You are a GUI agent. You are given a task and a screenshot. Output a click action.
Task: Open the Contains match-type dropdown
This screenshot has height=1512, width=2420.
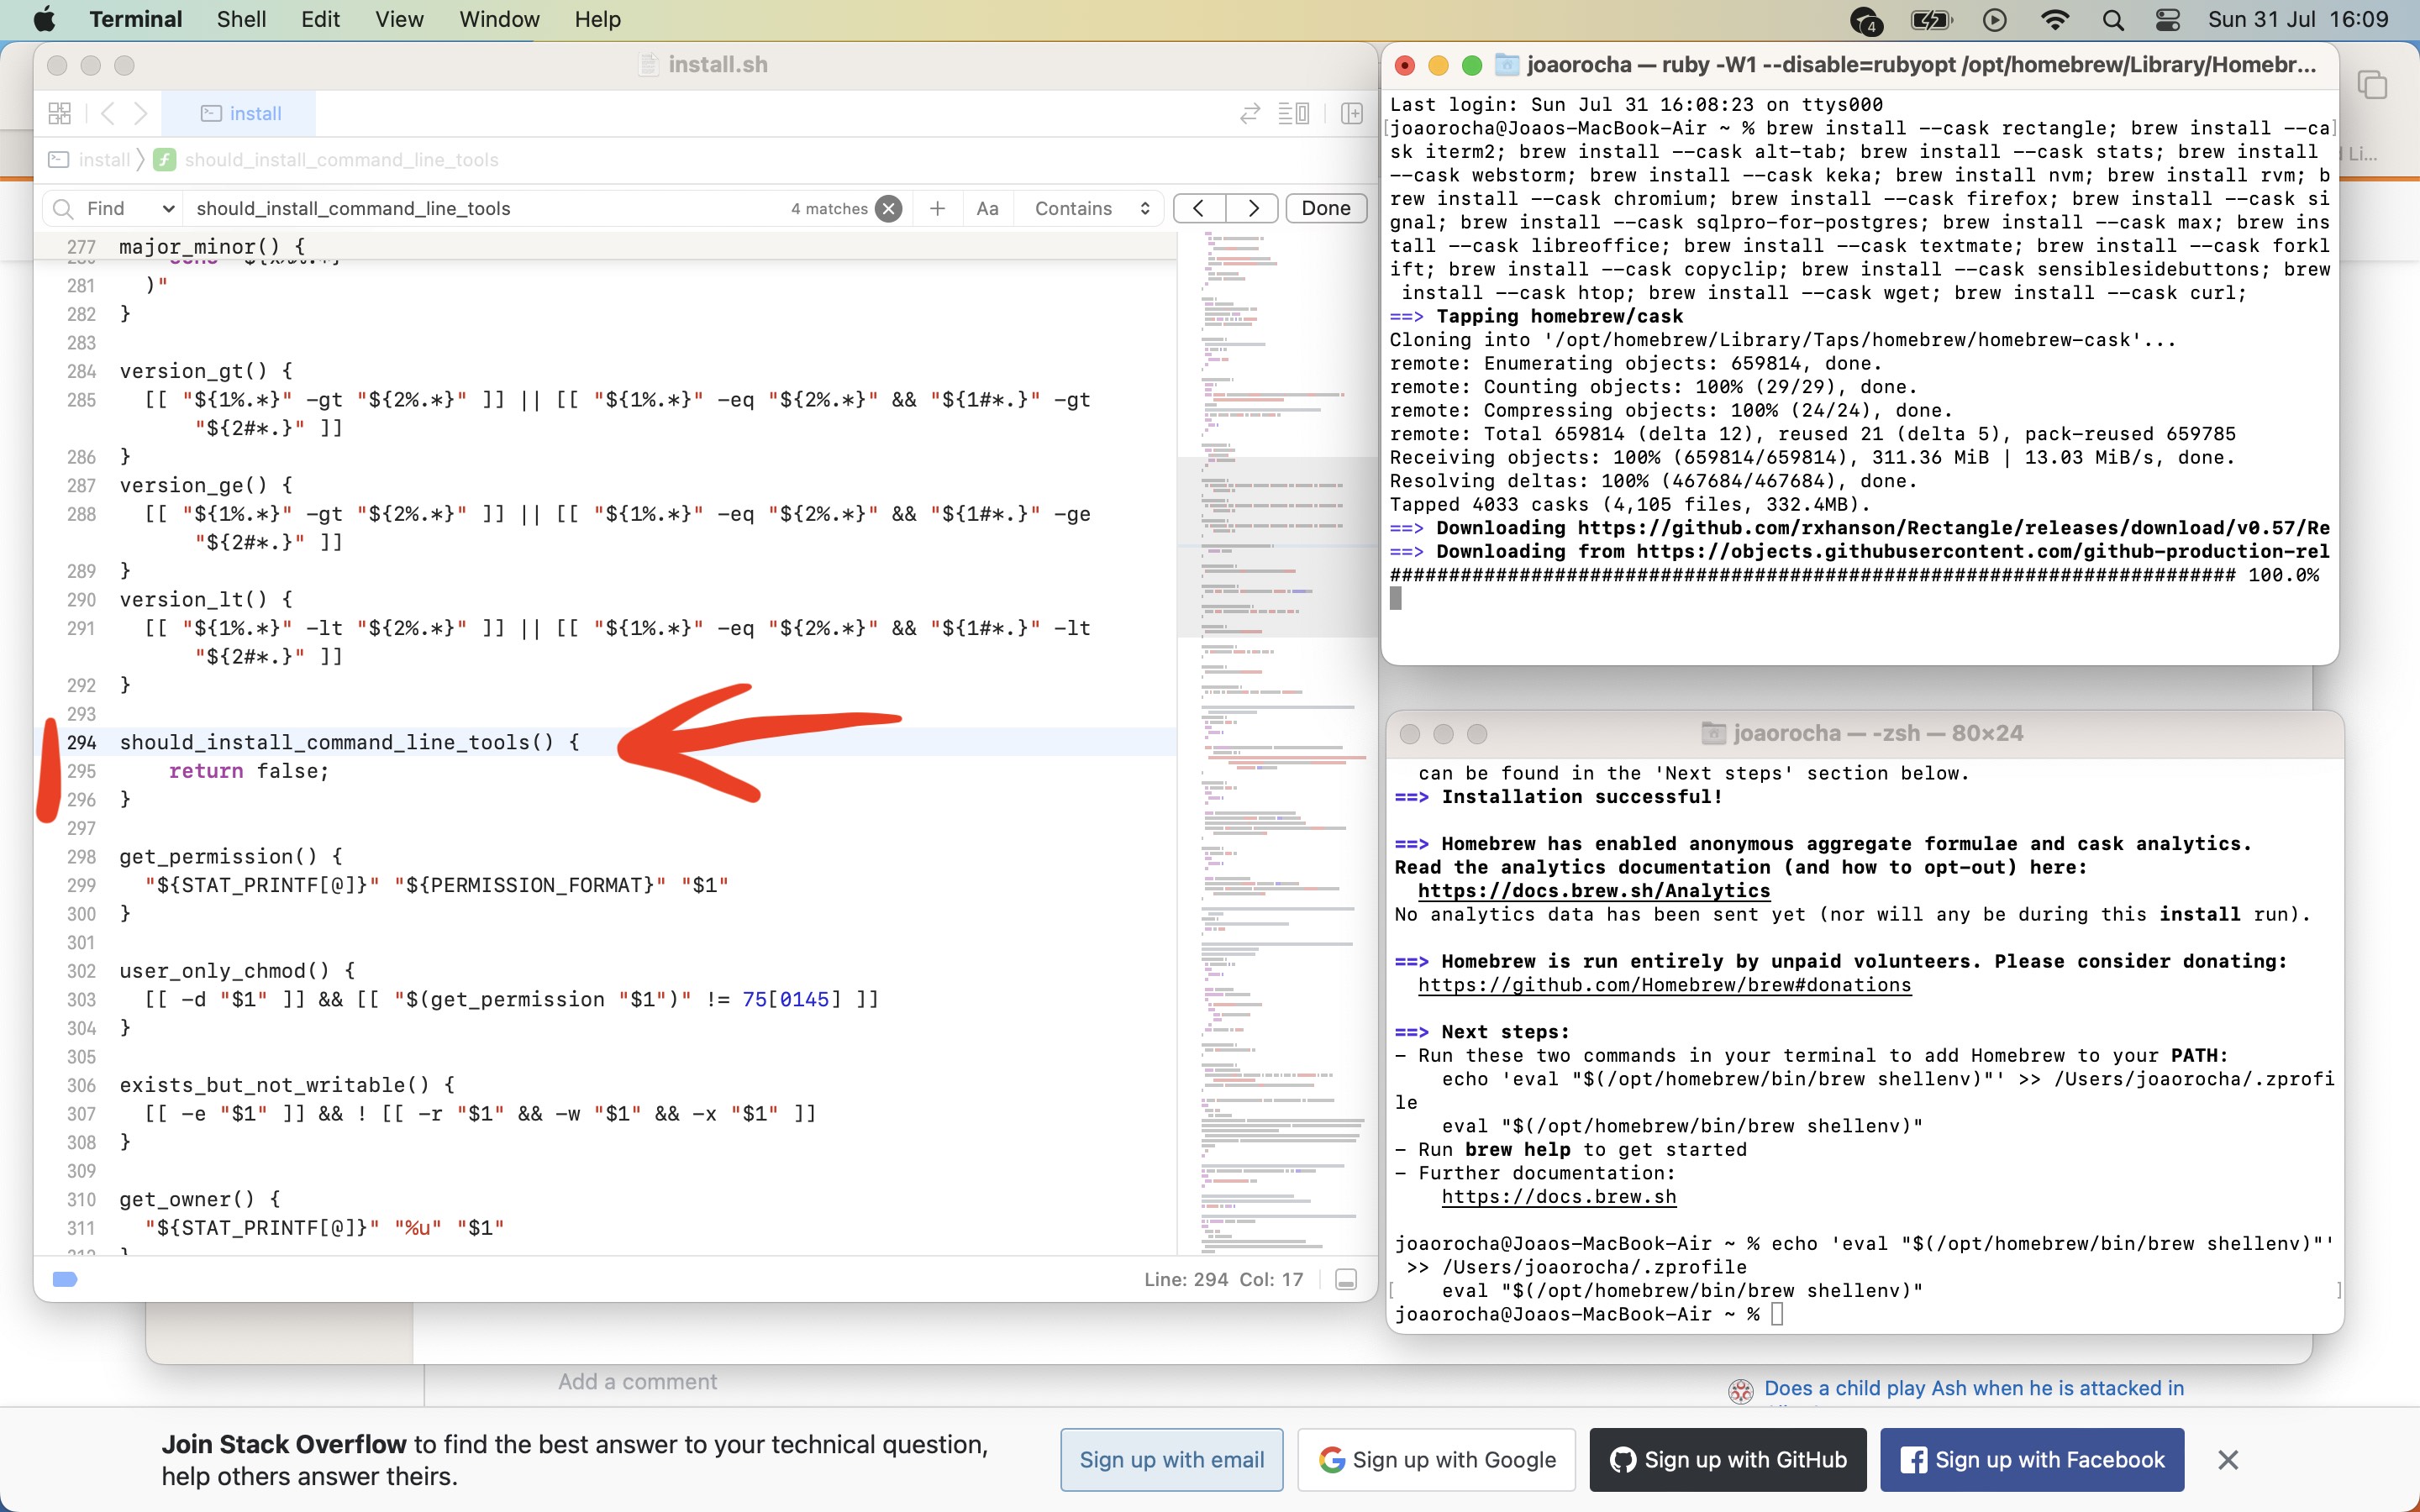click(1090, 208)
